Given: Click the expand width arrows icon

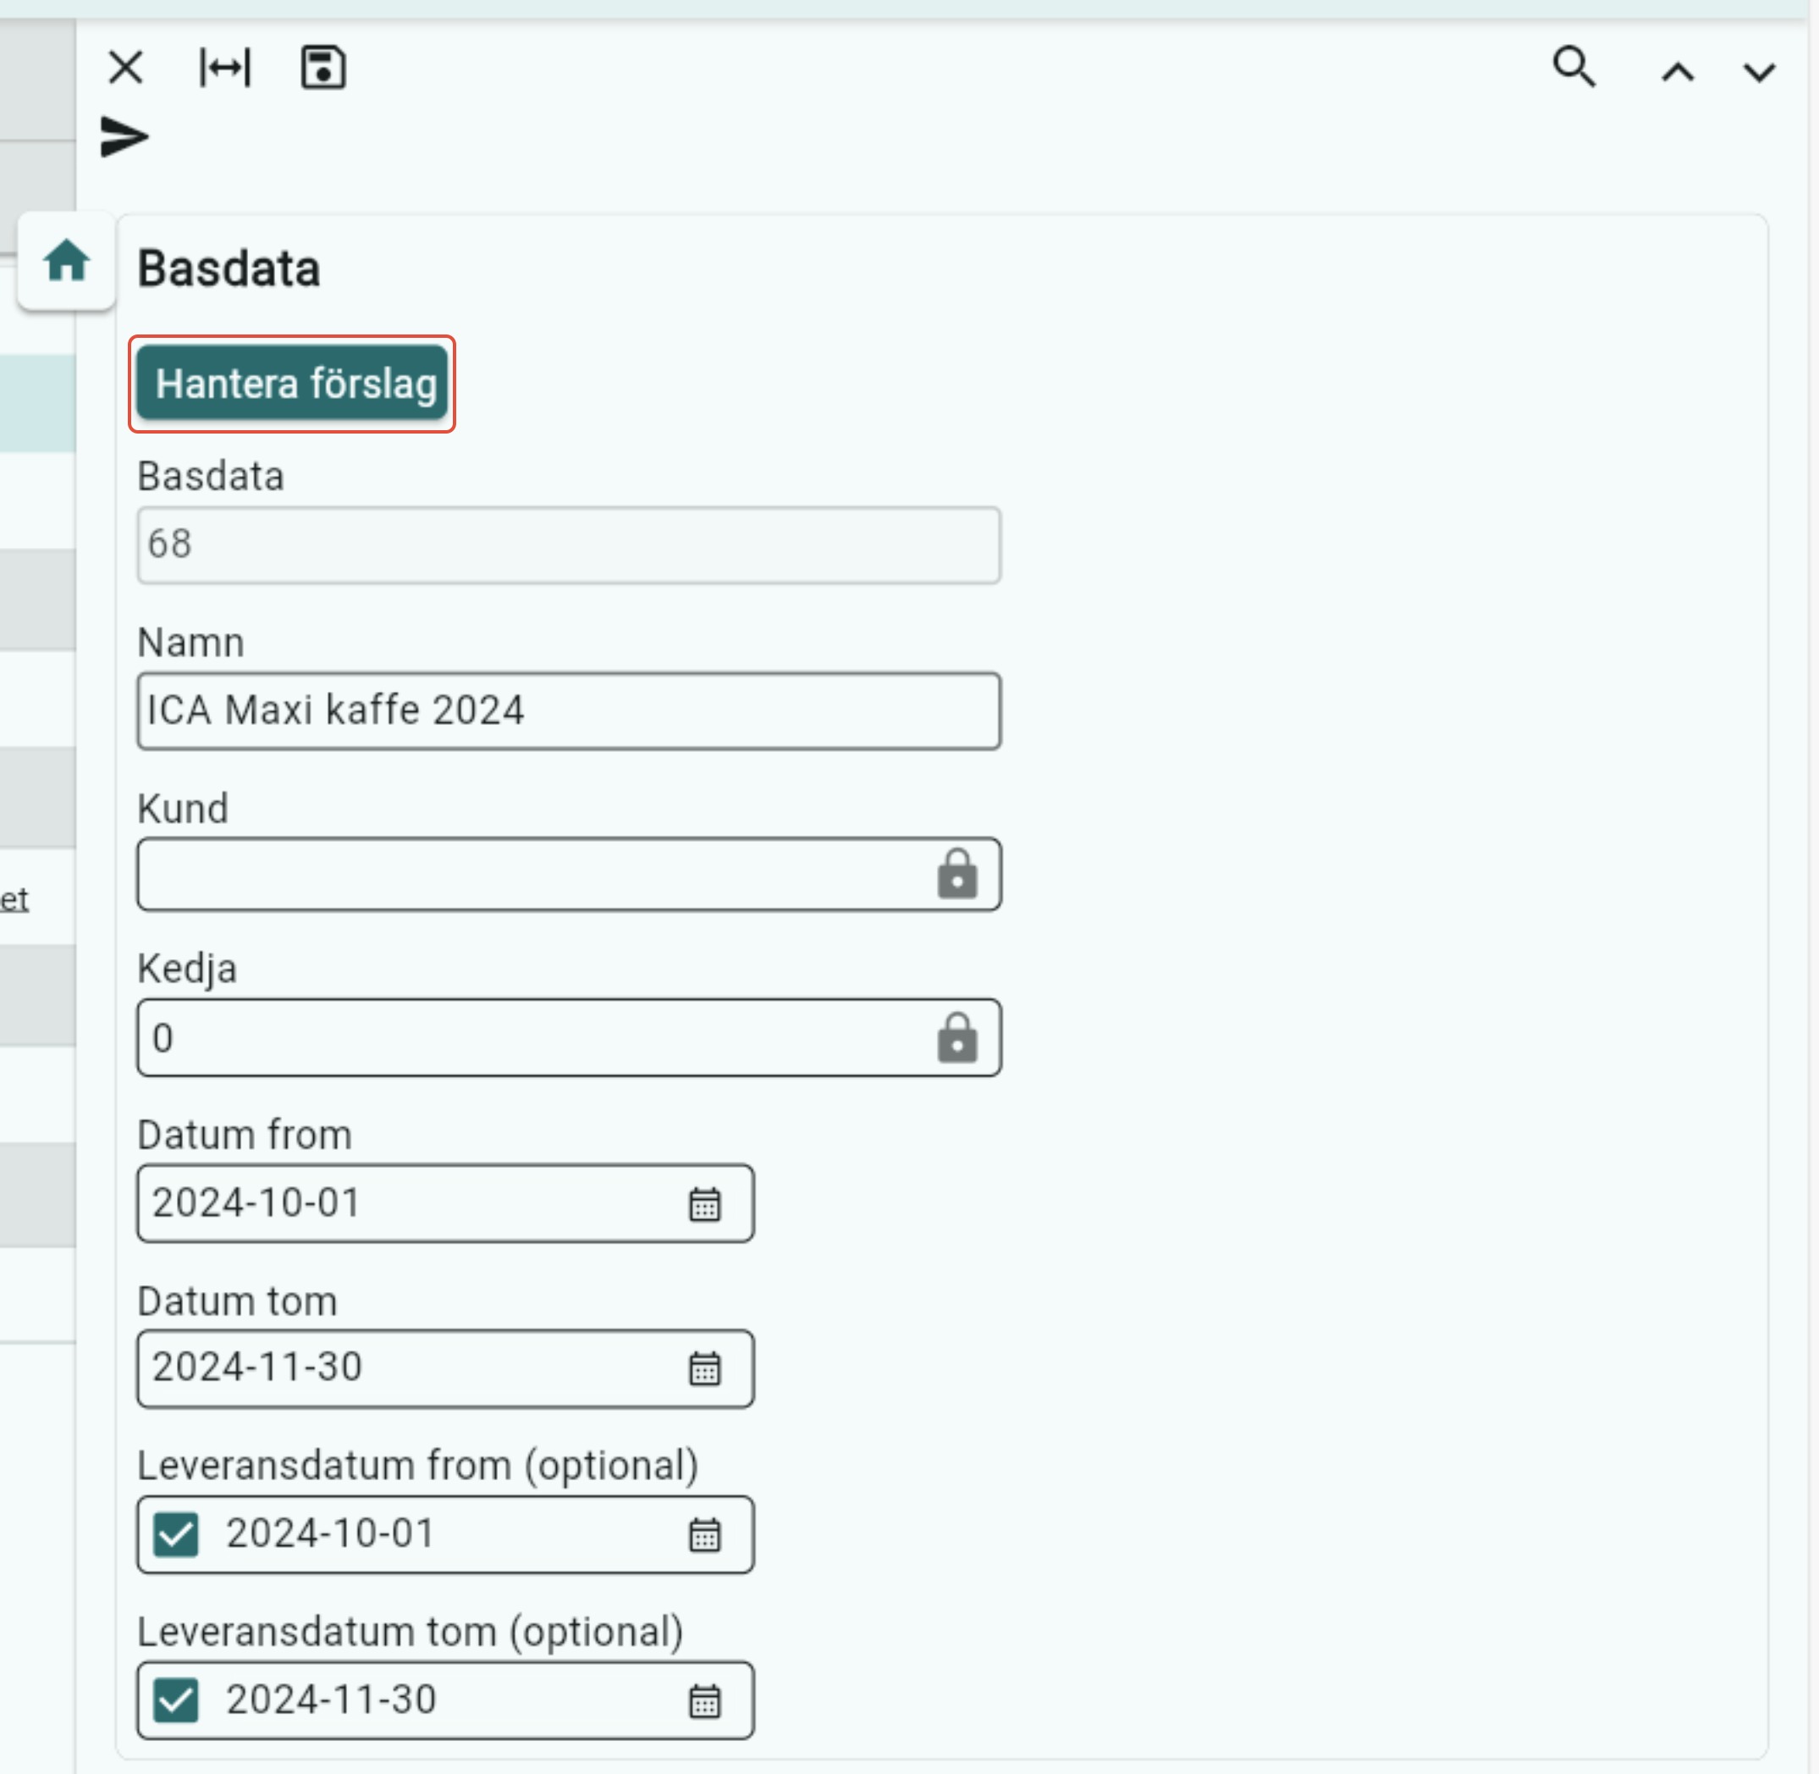Looking at the screenshot, I should pos(224,68).
